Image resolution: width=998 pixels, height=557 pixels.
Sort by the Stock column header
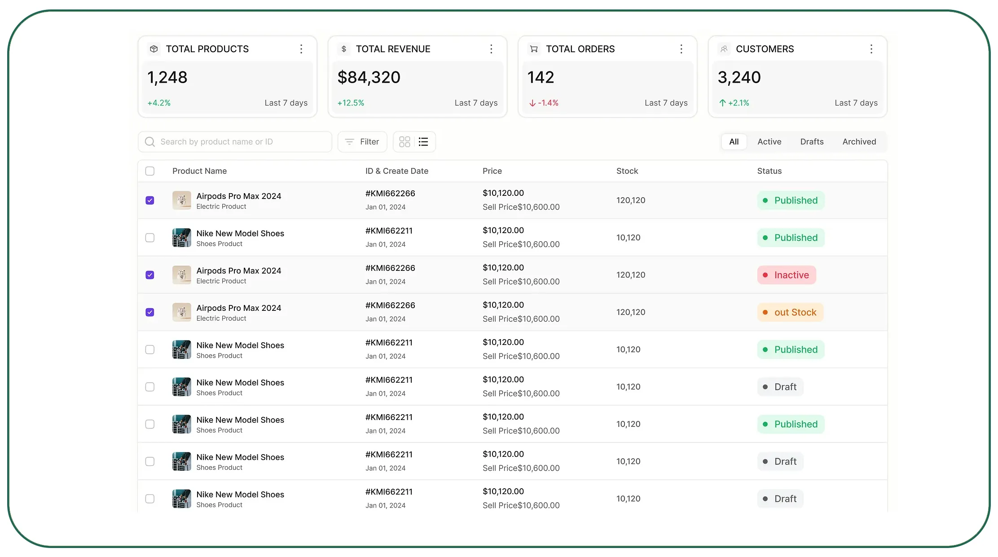(627, 171)
